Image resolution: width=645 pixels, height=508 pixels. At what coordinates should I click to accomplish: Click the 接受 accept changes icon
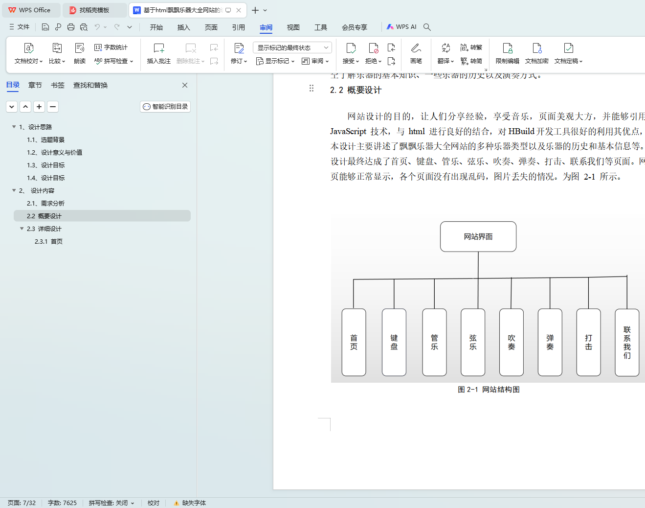click(351, 48)
